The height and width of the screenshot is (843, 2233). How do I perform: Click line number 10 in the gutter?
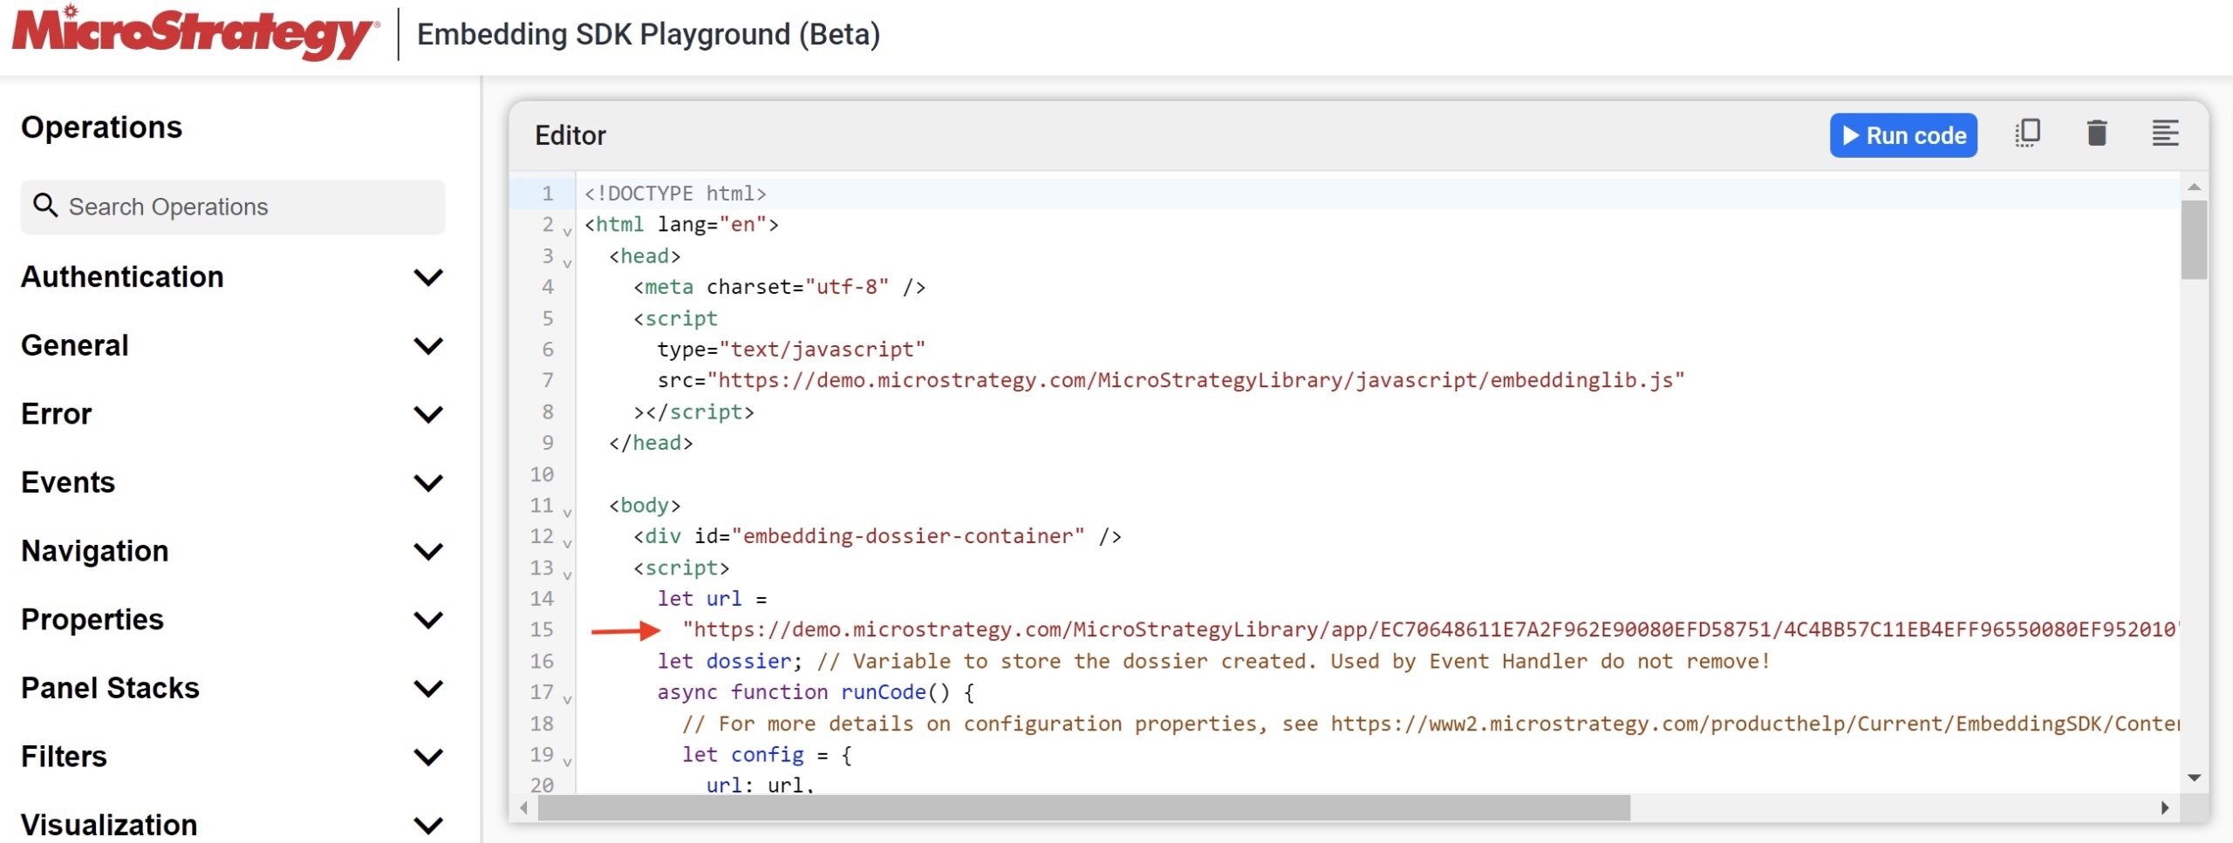pos(542,474)
